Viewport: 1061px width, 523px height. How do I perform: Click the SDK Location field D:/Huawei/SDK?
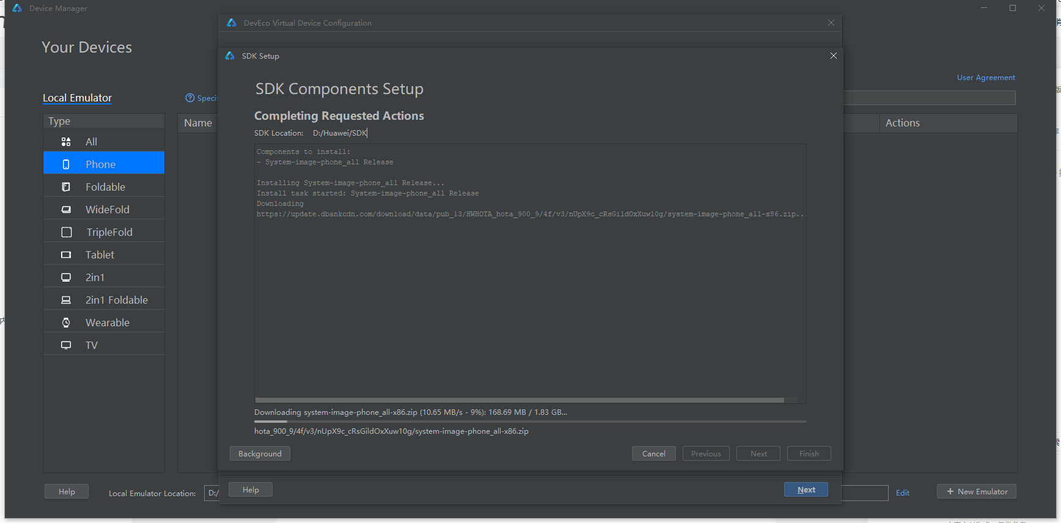pyautogui.click(x=340, y=133)
